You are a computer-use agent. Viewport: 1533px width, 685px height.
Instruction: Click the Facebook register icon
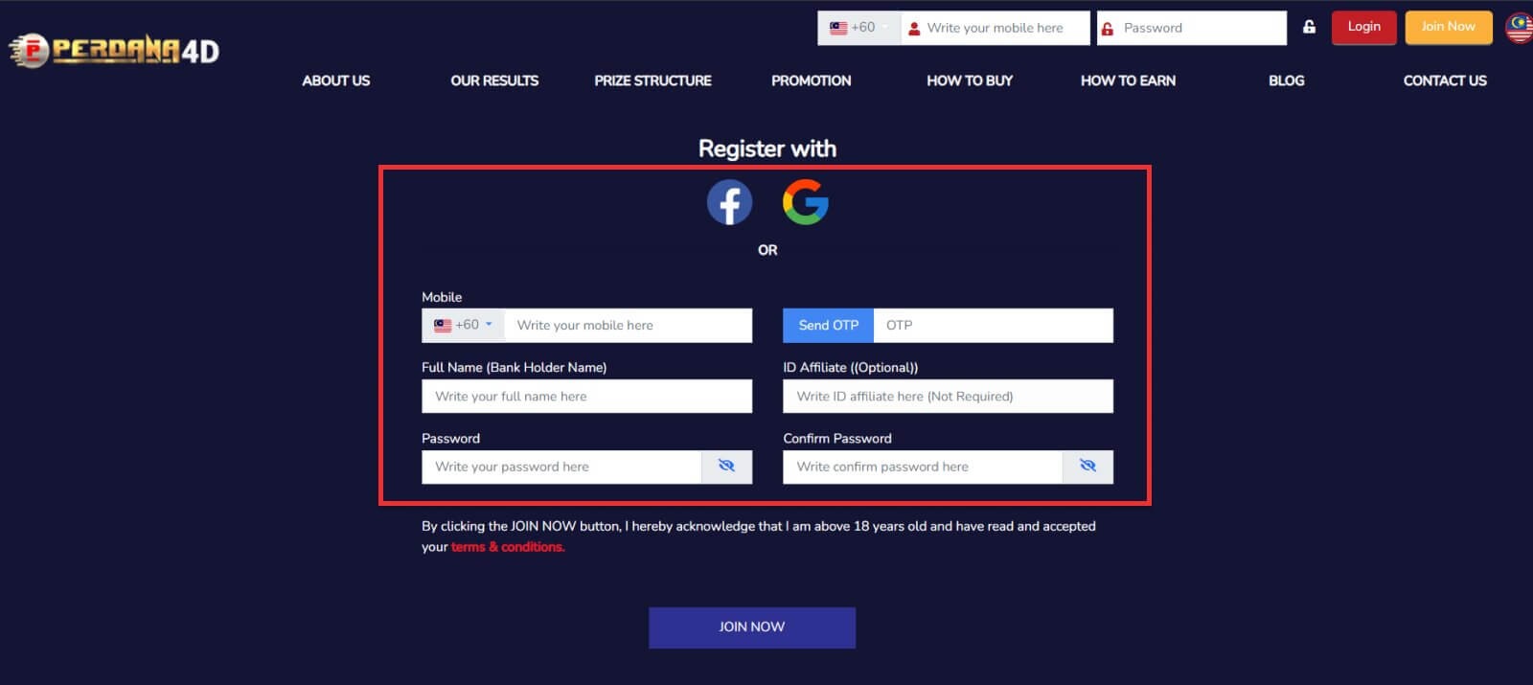coord(729,202)
